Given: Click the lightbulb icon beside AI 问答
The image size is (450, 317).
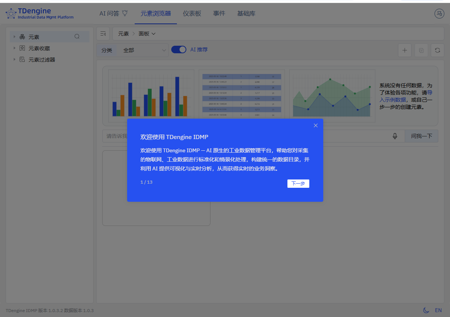Looking at the screenshot, I should [125, 13].
